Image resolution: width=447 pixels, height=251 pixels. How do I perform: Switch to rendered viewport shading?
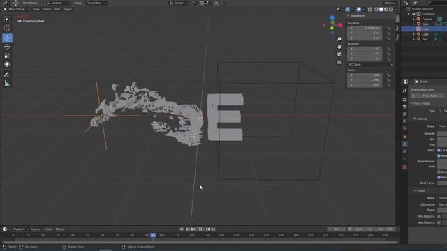click(391, 9)
